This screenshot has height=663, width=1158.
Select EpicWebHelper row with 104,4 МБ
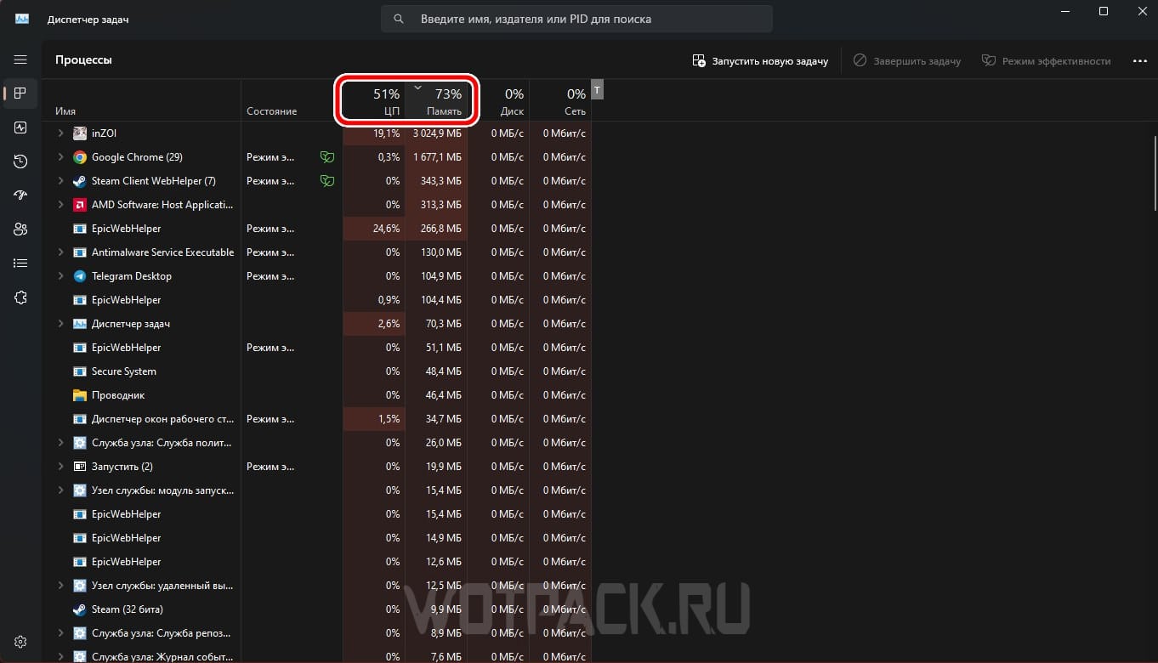[x=316, y=300]
